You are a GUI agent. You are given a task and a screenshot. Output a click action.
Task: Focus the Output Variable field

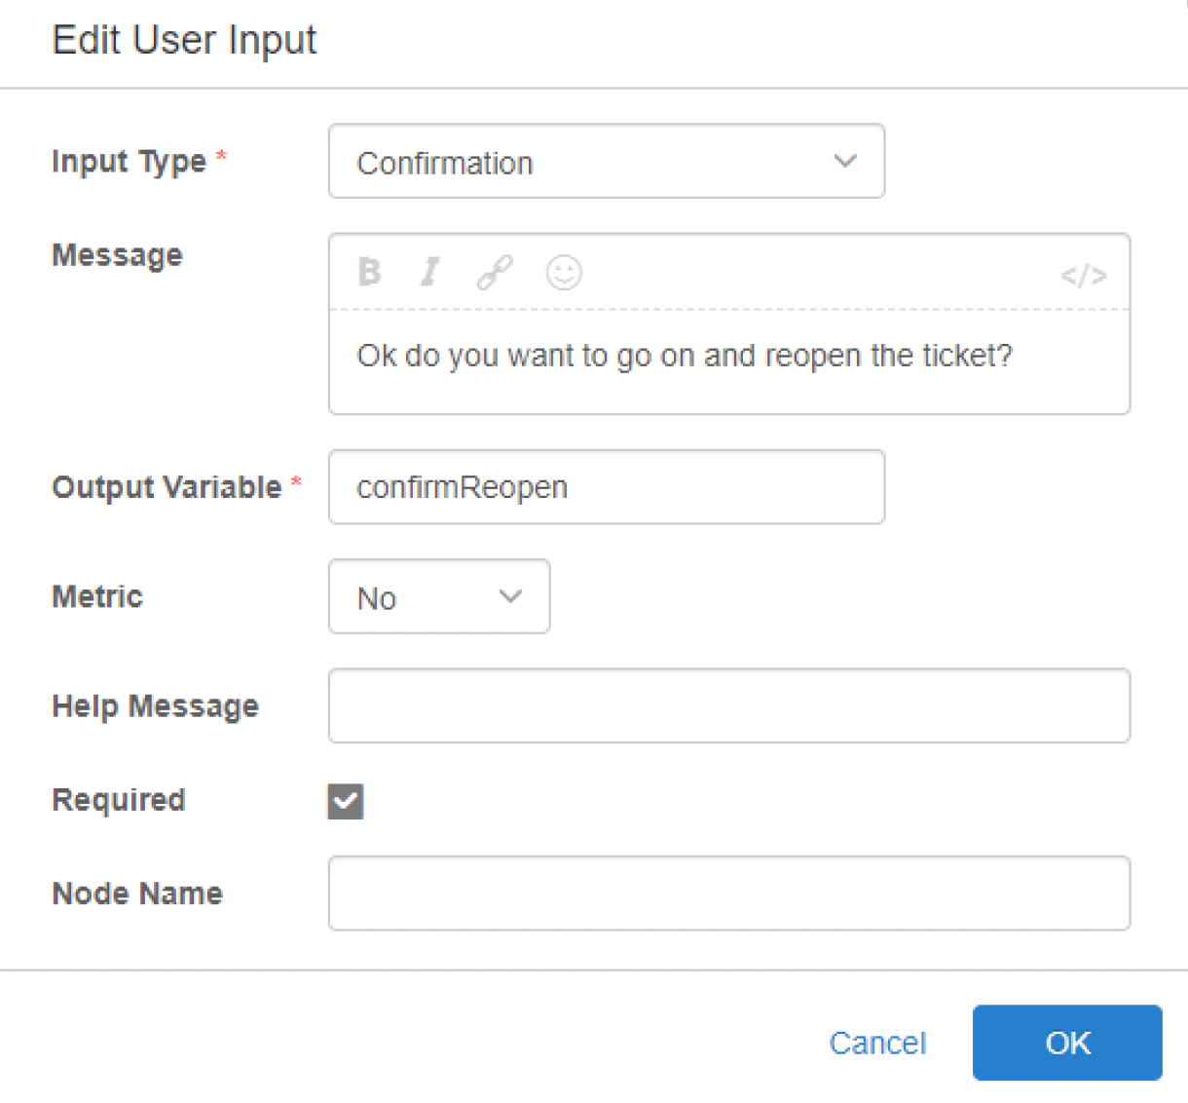607,486
